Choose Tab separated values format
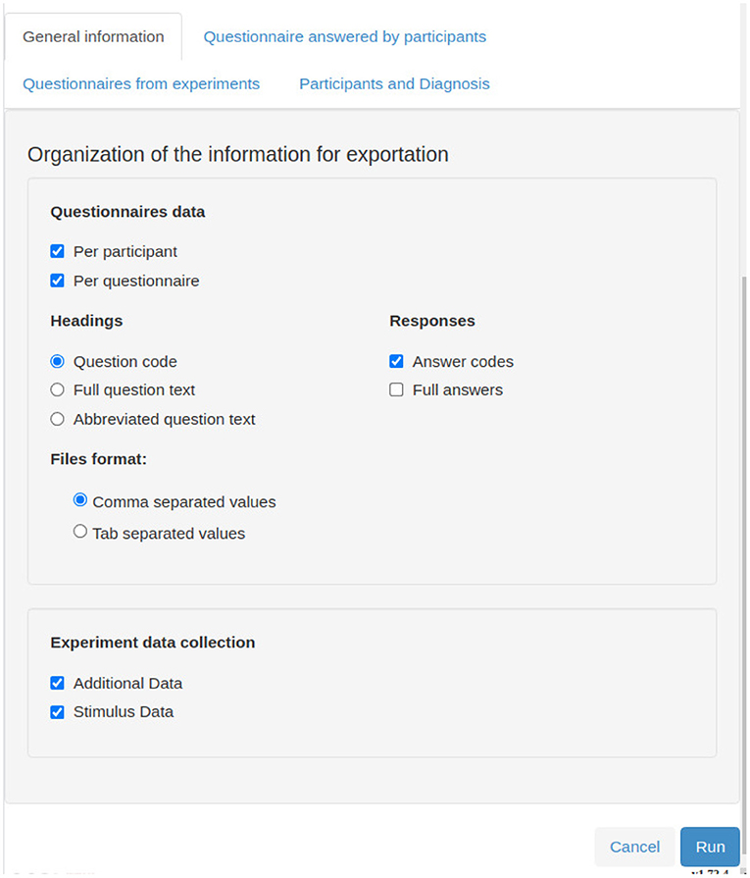Image resolution: width=750 pixels, height=878 pixels. coord(80,532)
